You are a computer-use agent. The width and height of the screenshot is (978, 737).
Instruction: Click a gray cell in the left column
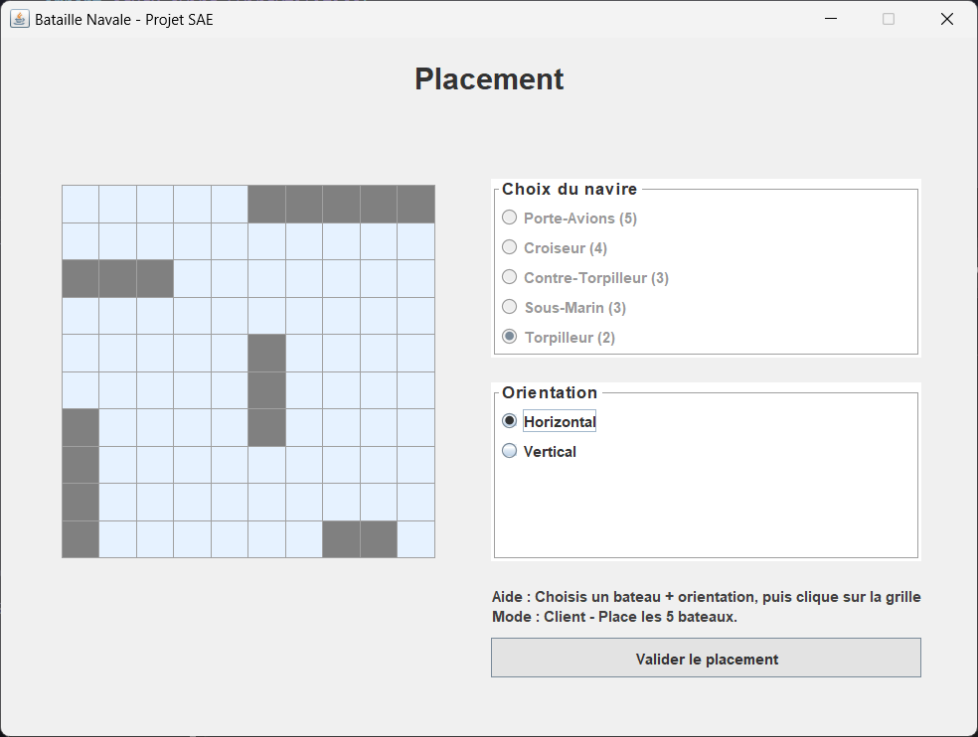tap(81, 465)
